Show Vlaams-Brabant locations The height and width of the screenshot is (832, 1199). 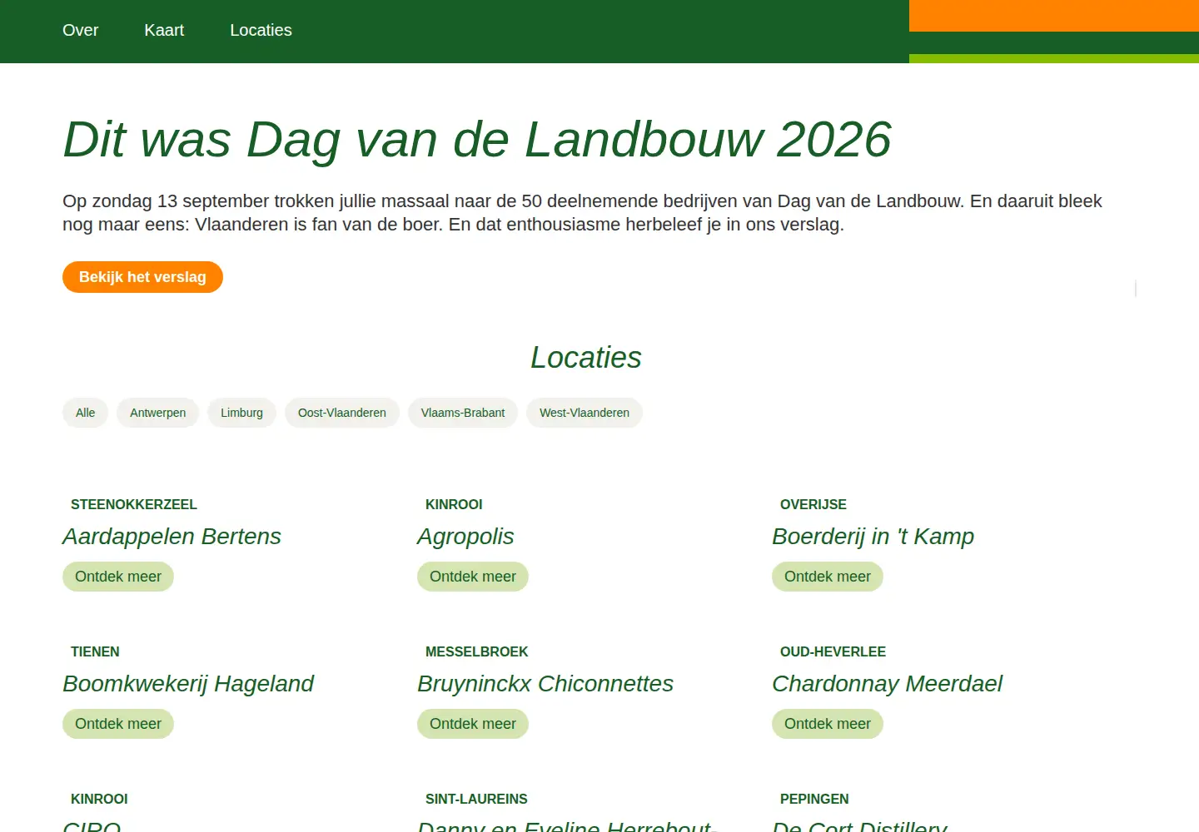coord(463,413)
